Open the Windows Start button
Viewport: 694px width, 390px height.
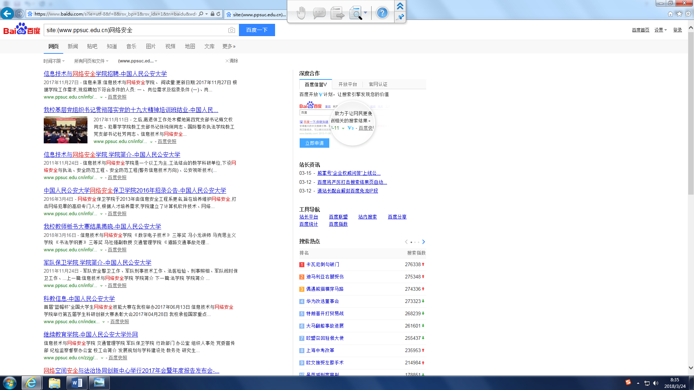(10, 383)
